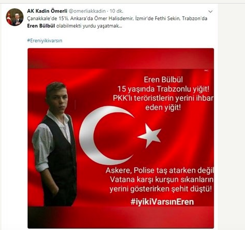245x230 pixels.
Task: Click the @omerliakkadin handle
Action: 87,11
